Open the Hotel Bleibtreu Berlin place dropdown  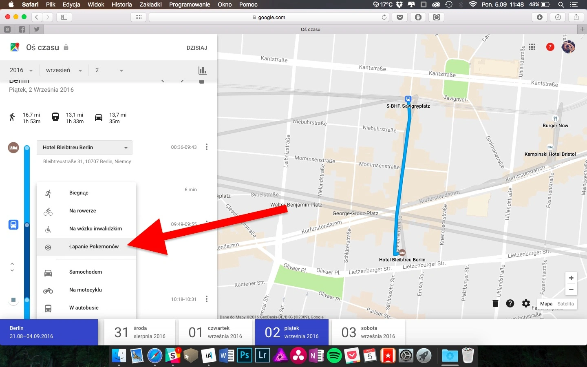pyautogui.click(x=84, y=148)
